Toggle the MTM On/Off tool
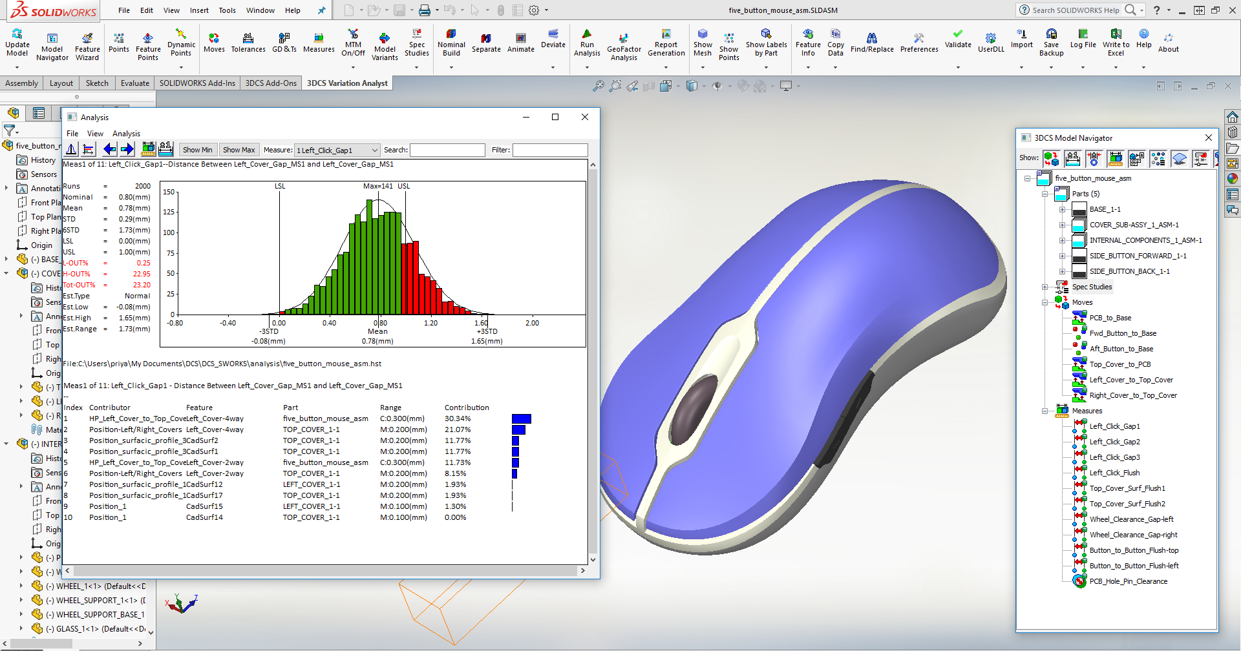The image size is (1241, 651). 353,44
